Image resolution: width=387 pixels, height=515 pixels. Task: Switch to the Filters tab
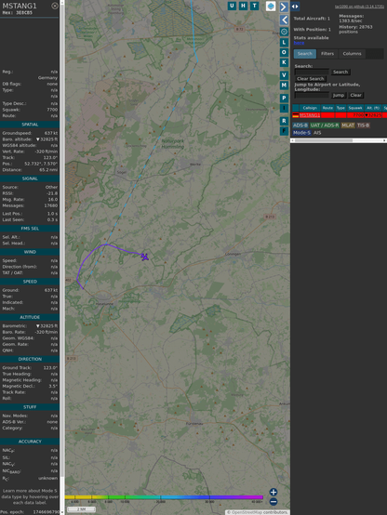coord(327,54)
